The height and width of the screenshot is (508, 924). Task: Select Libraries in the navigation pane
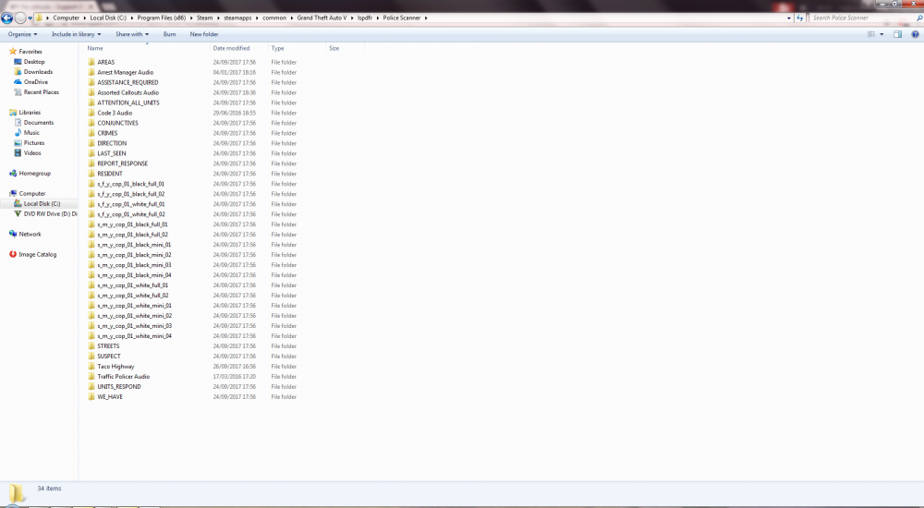[30, 112]
